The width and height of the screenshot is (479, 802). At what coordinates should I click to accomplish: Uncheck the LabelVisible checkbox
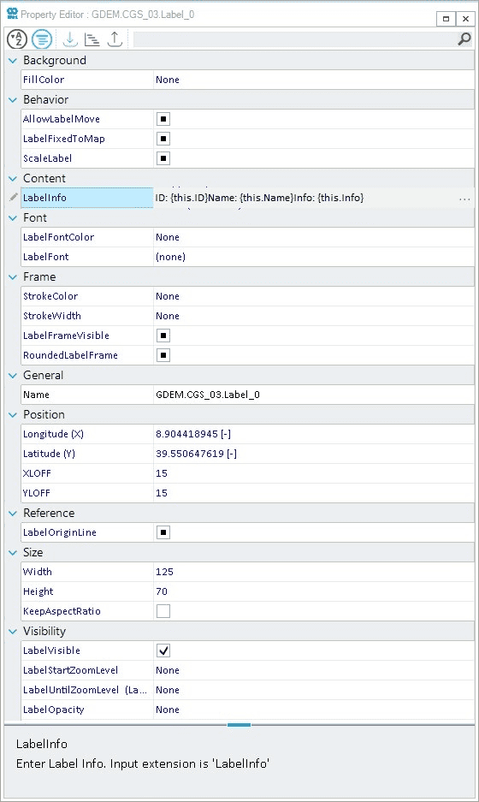(x=163, y=651)
